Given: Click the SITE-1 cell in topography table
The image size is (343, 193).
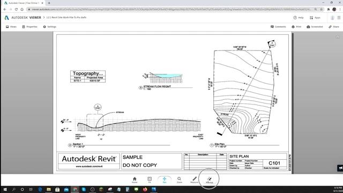Looking at the screenshot, I should 77,80.
